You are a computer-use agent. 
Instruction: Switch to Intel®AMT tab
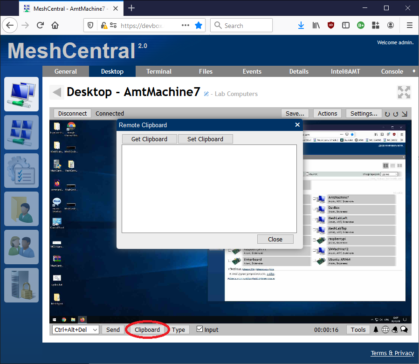(345, 71)
